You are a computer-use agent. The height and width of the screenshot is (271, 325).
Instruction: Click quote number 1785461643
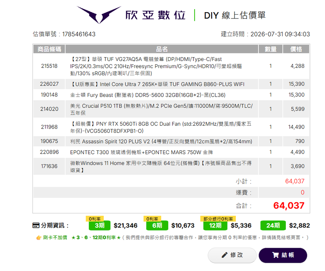coord(79,34)
